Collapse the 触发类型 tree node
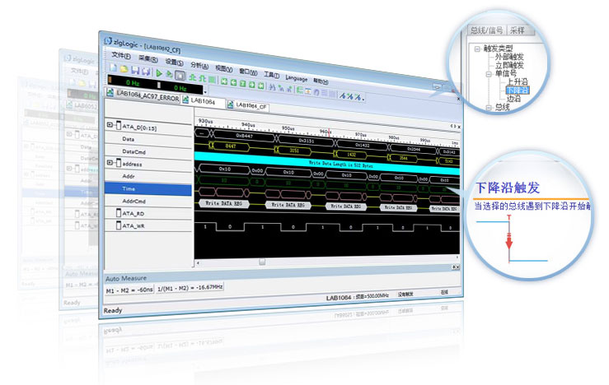The image size is (609, 385). [x=477, y=49]
